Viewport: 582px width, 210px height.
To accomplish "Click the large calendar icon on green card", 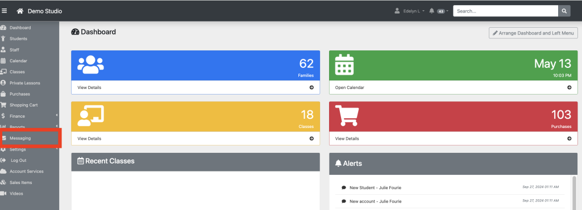I will 344,65.
